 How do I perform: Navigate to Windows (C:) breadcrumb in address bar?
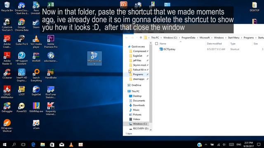(x=170, y=38)
